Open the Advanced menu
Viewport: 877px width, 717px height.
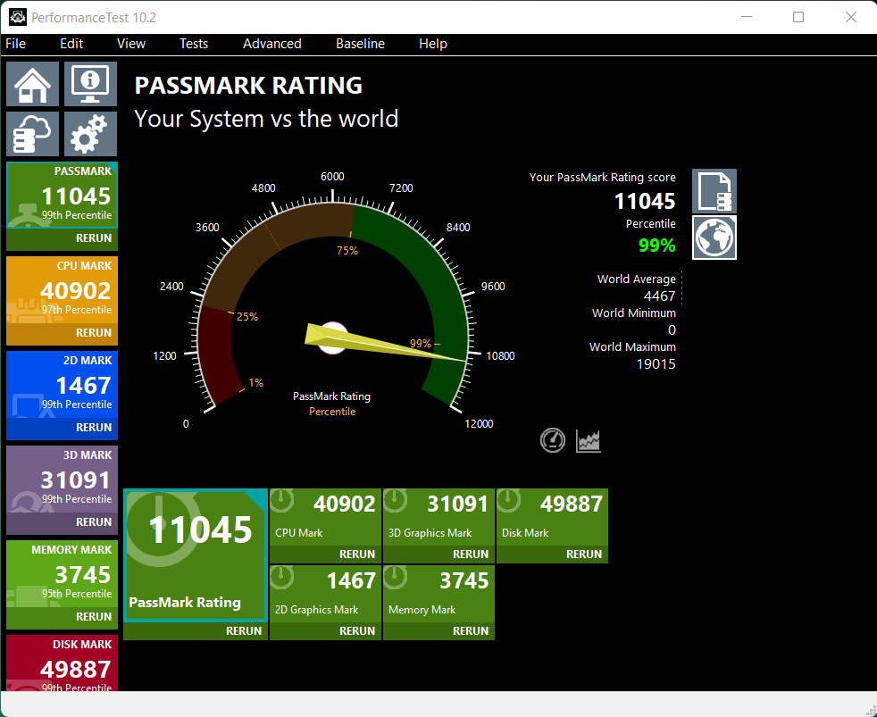click(x=272, y=44)
